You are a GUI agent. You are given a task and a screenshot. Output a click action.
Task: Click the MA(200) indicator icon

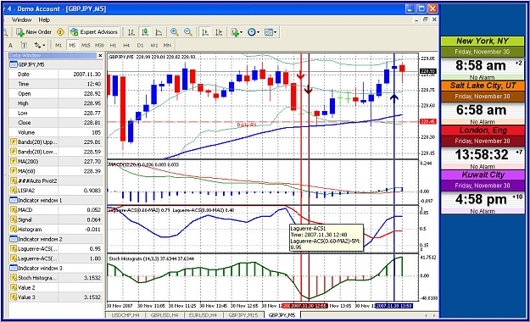click(14, 162)
